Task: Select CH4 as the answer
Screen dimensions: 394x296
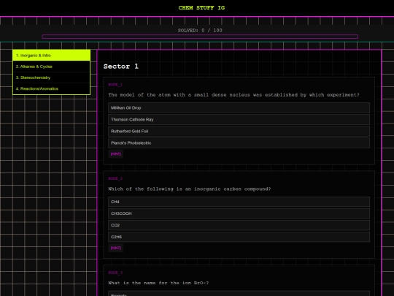Action: click(239, 202)
